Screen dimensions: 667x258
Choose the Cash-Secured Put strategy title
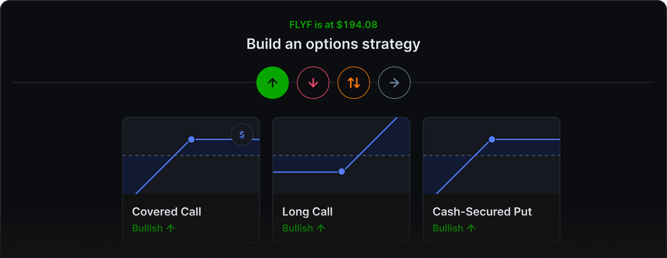point(482,212)
